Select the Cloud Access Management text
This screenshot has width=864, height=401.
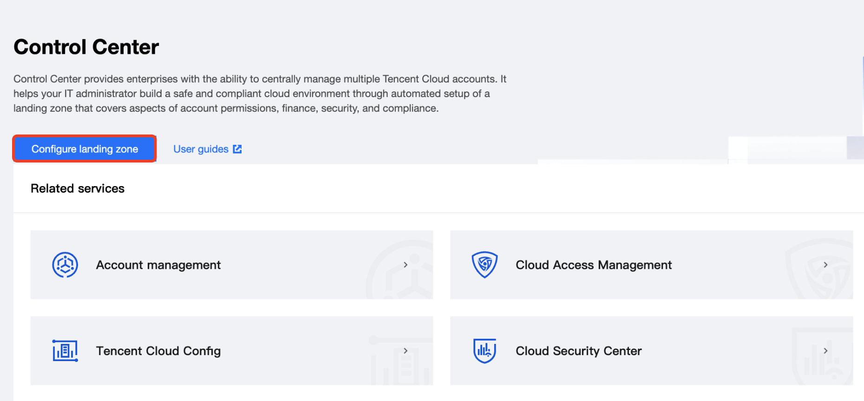click(x=593, y=265)
